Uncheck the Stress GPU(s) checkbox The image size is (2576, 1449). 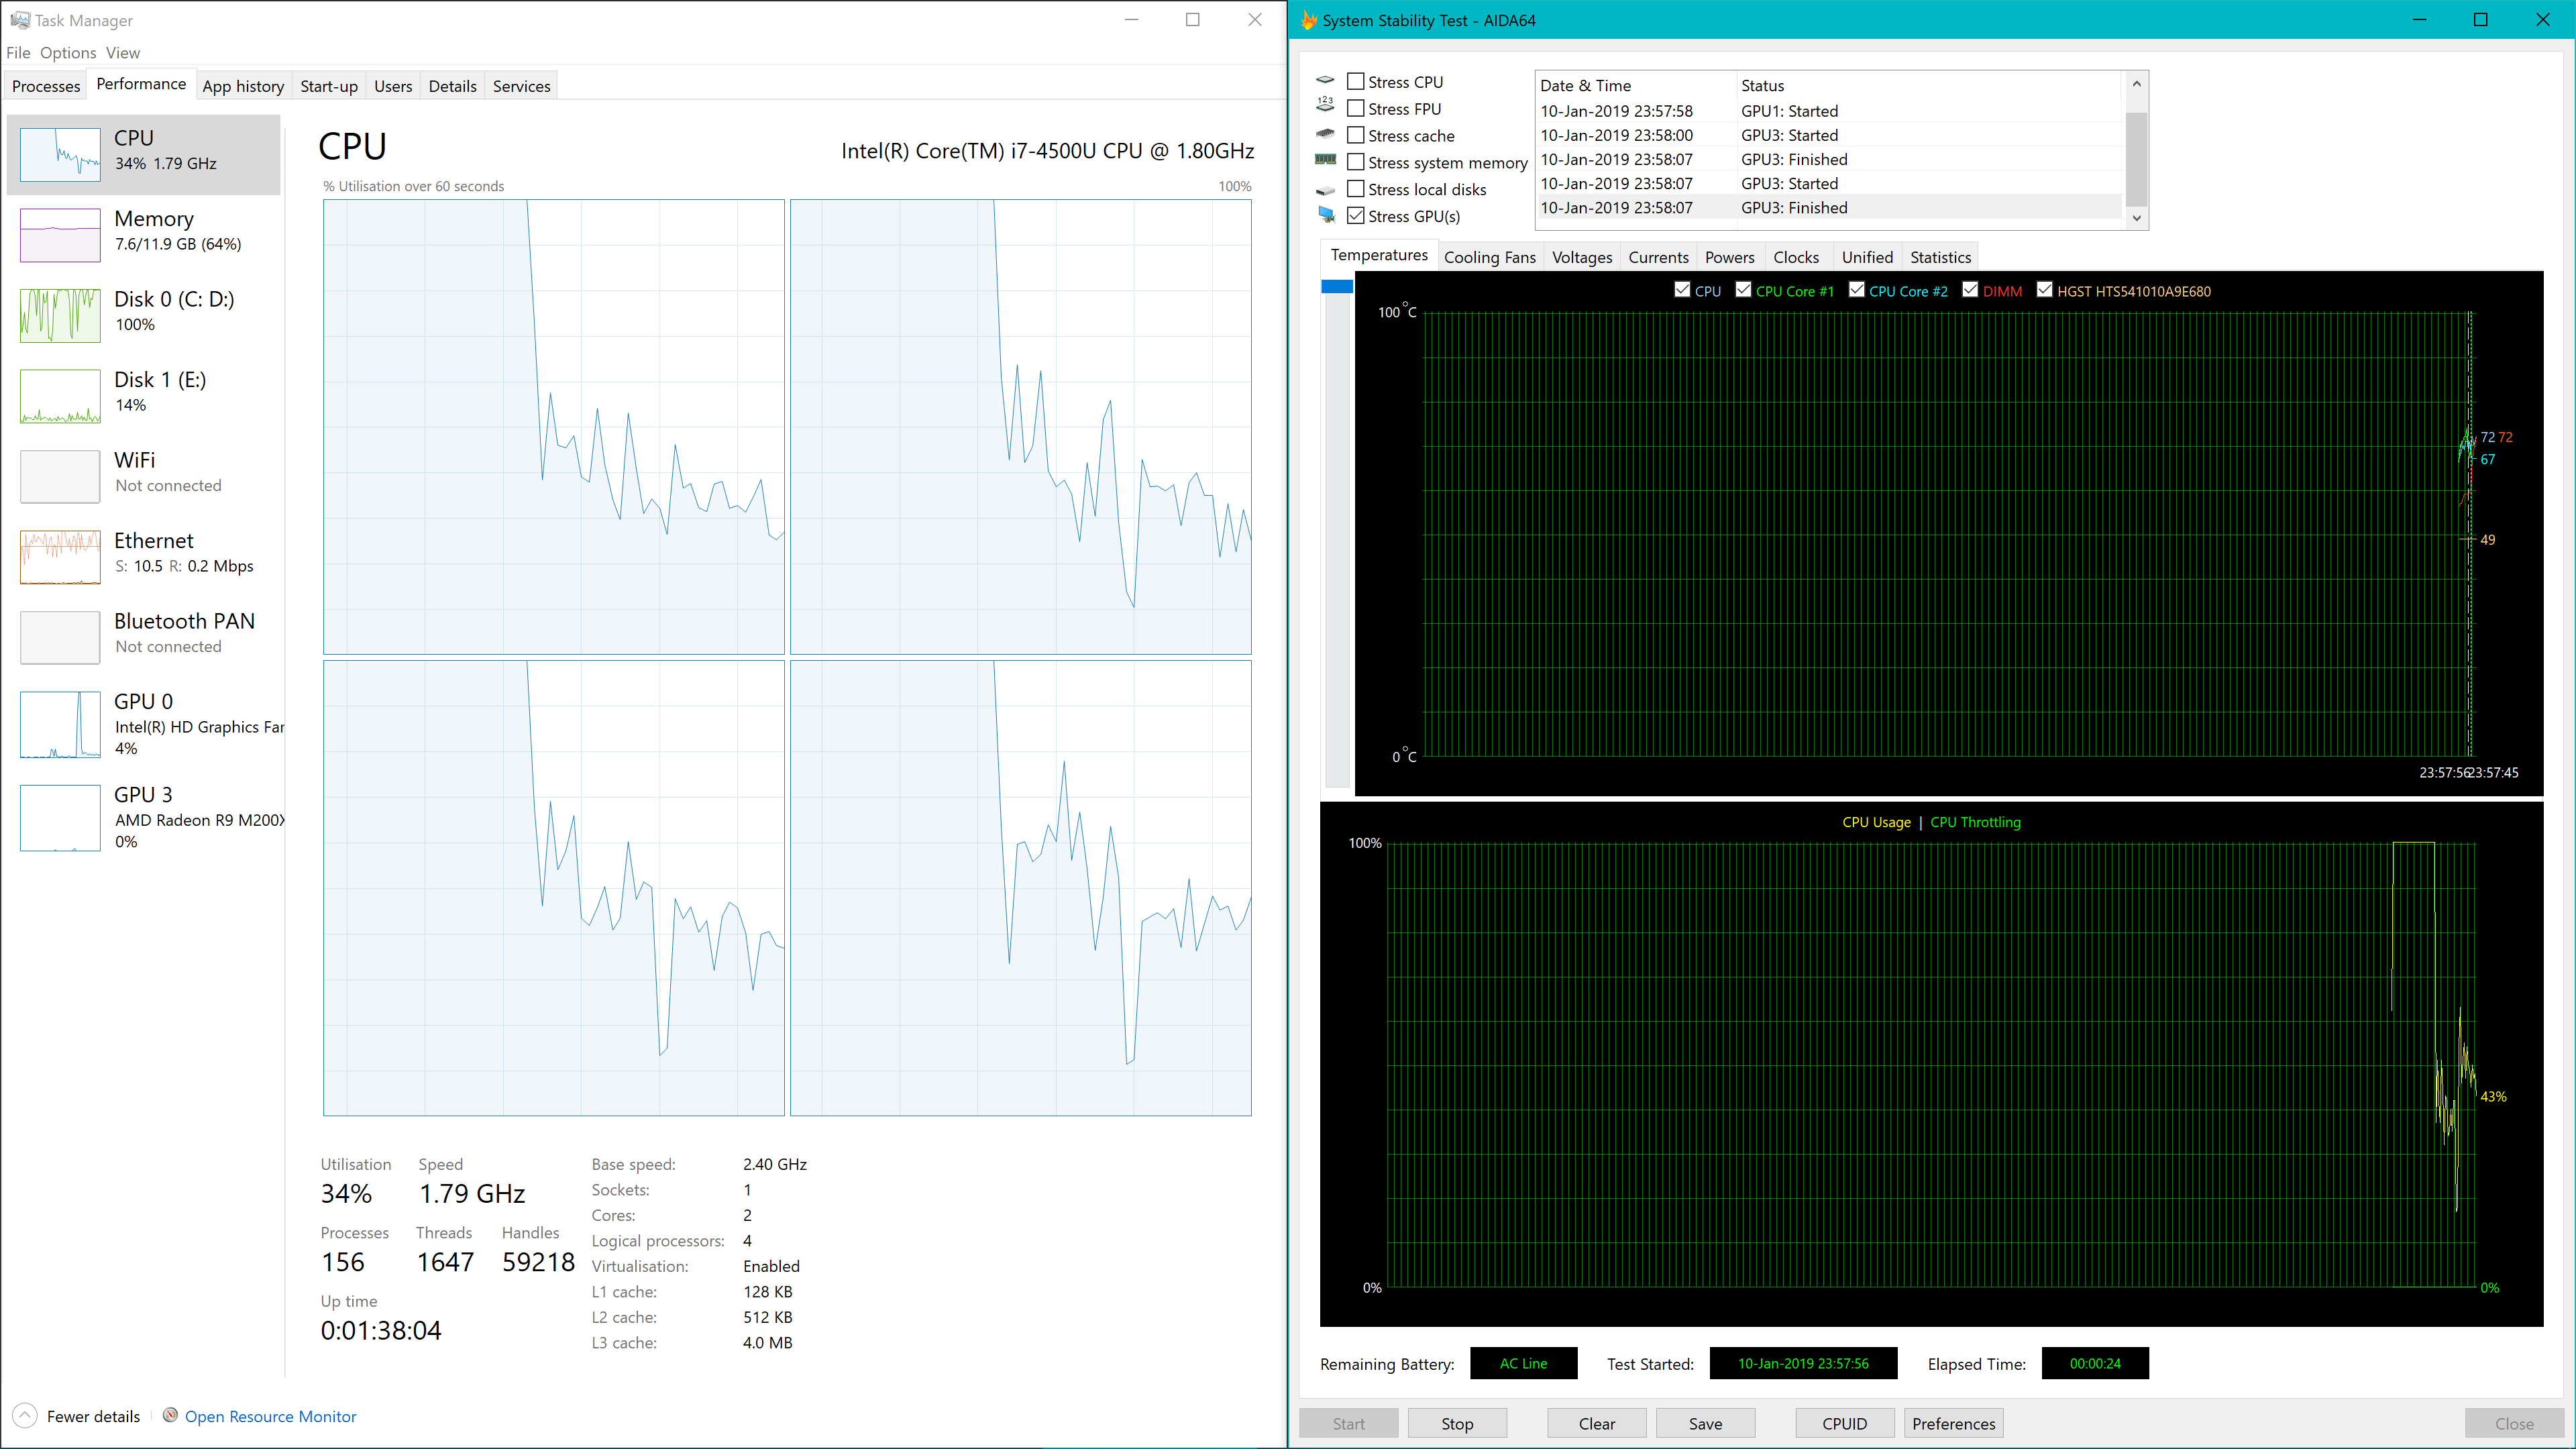[x=1356, y=215]
